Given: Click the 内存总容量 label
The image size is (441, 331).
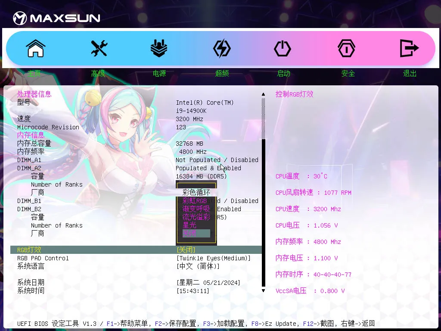Looking at the screenshot, I should click(34, 143).
